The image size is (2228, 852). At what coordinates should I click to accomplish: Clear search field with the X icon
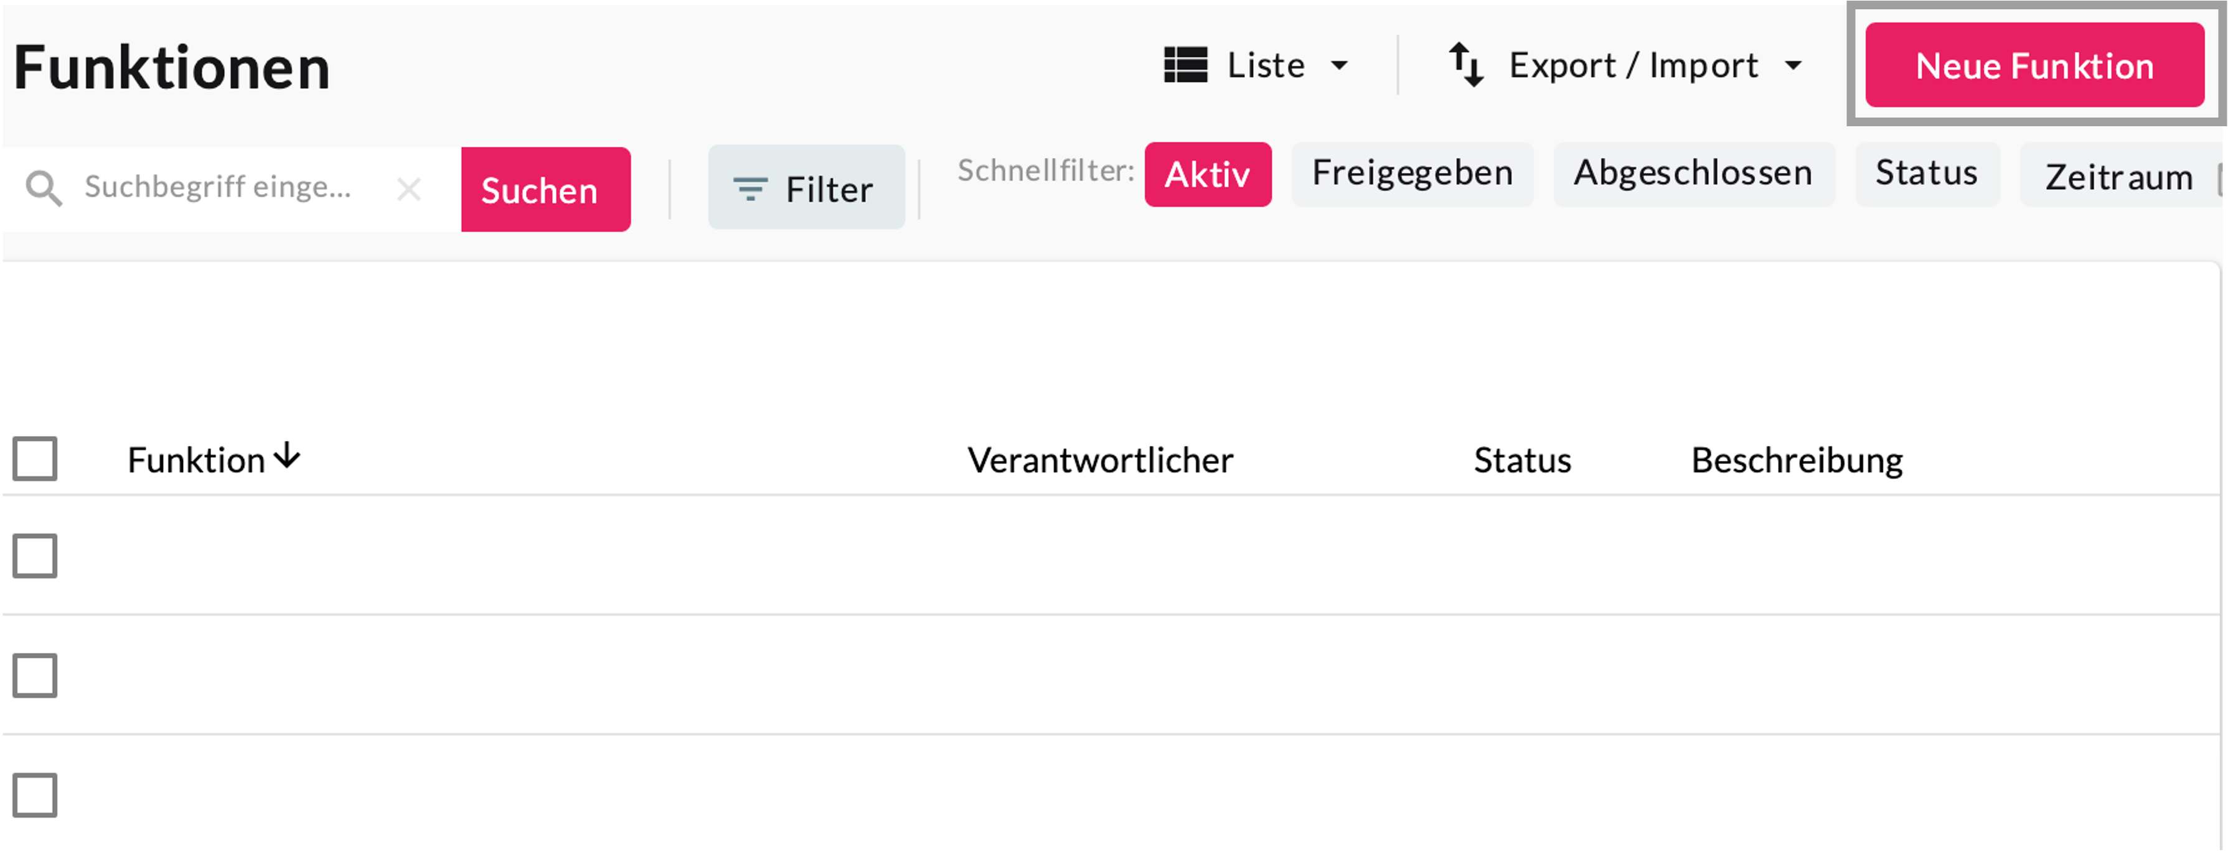(x=408, y=188)
